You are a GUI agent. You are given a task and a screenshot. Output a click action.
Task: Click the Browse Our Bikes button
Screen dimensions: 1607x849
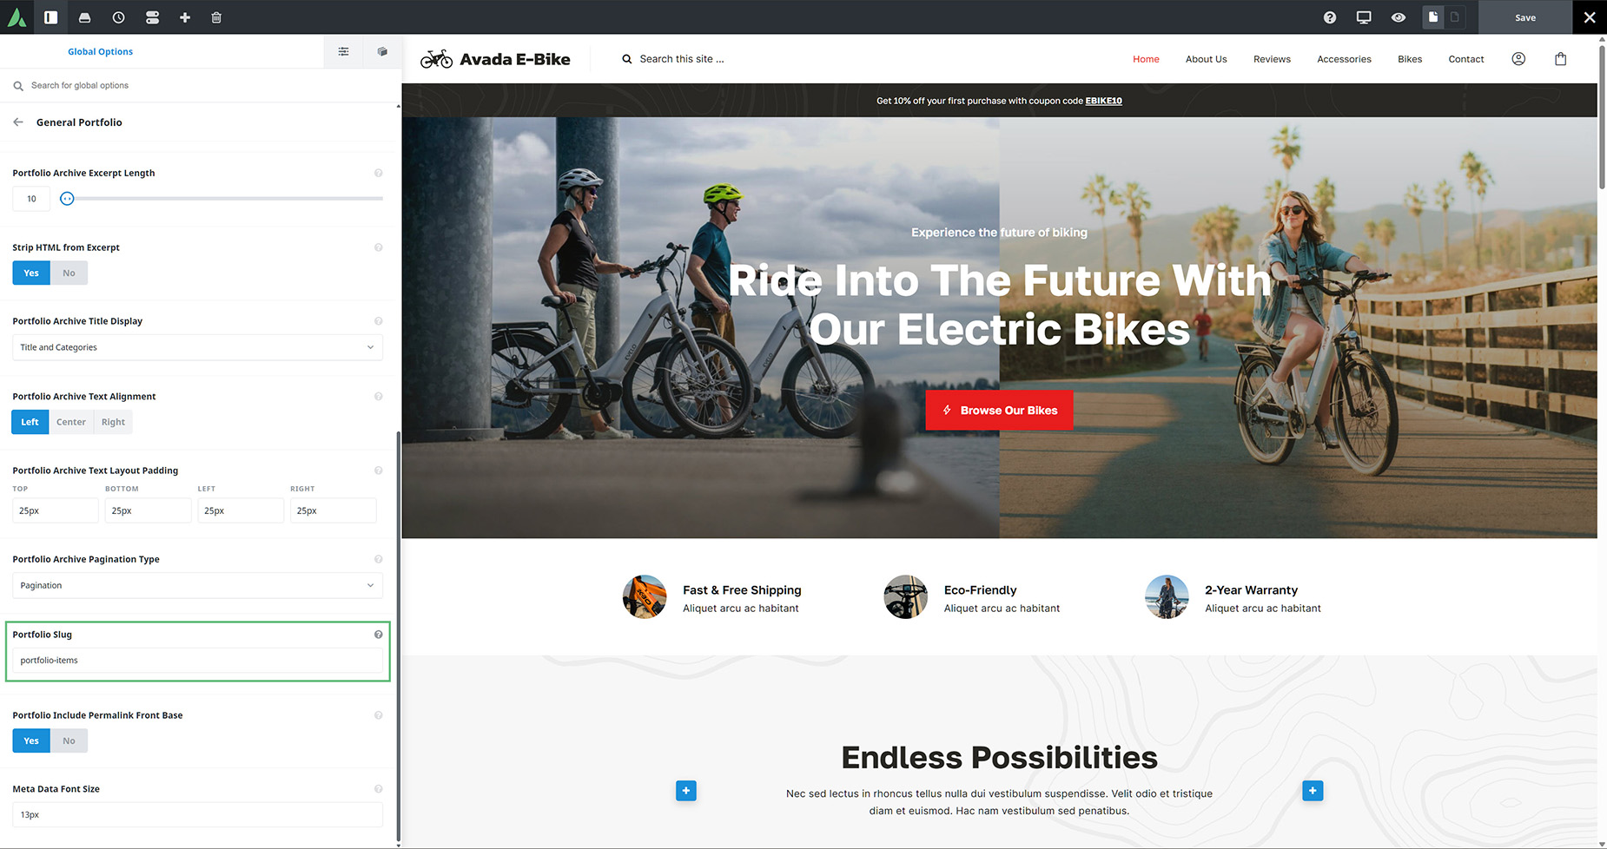(x=999, y=411)
